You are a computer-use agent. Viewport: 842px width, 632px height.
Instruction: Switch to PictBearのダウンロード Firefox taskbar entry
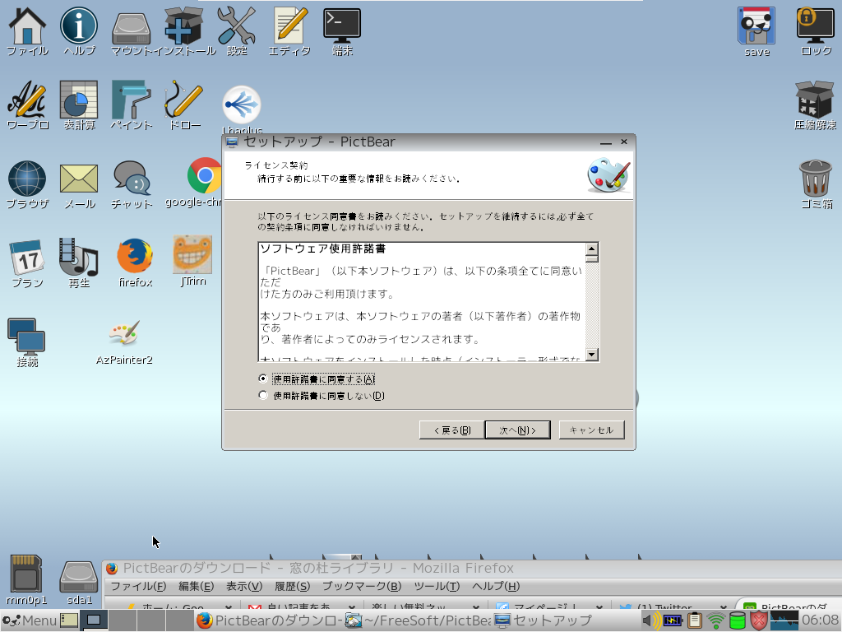269,620
